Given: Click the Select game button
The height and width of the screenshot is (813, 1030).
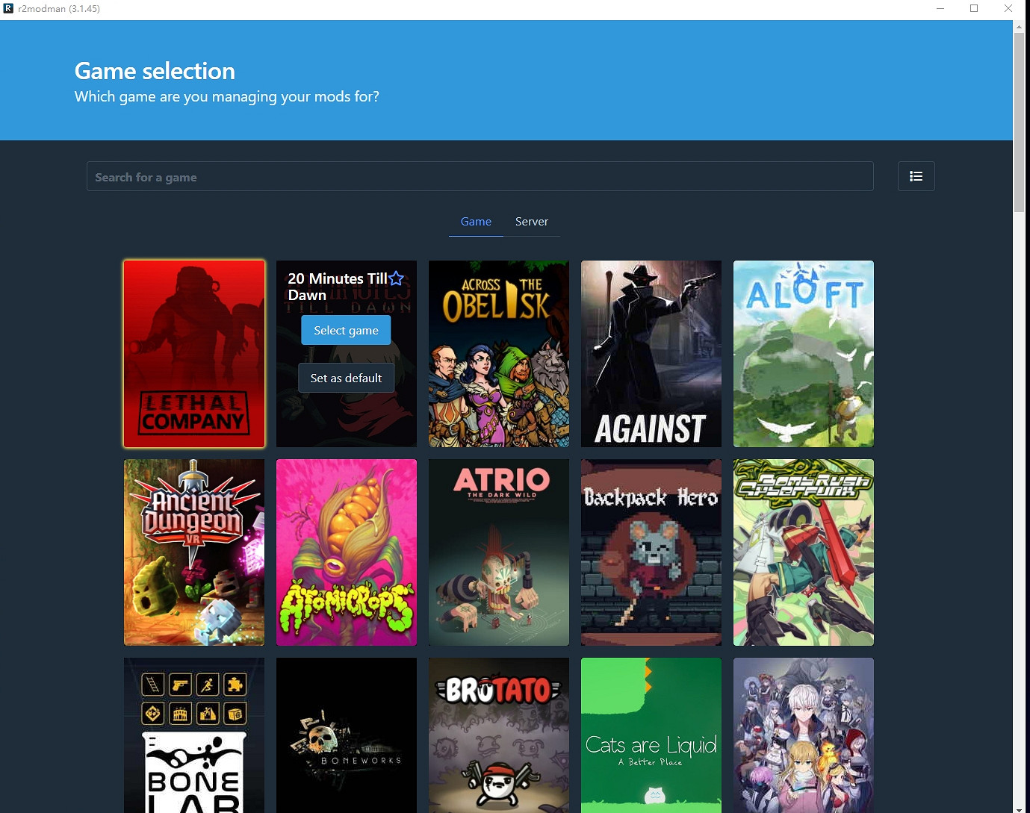Looking at the screenshot, I should point(346,330).
